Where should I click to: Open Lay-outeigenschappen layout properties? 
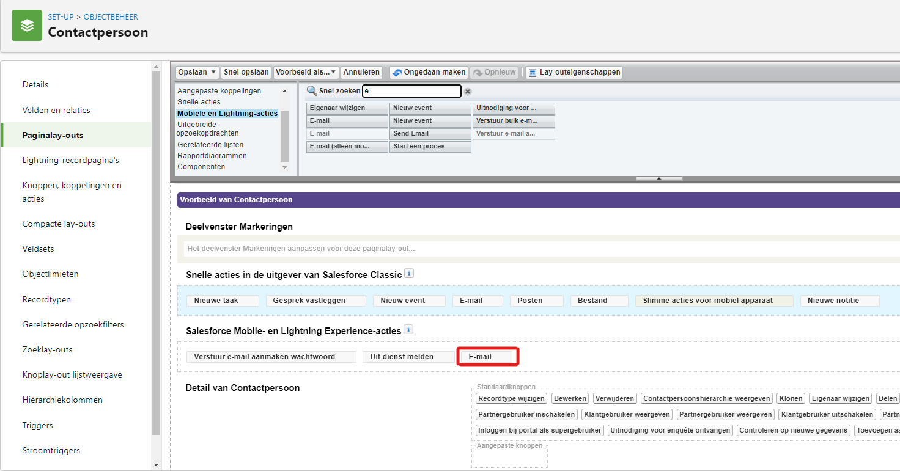point(574,72)
